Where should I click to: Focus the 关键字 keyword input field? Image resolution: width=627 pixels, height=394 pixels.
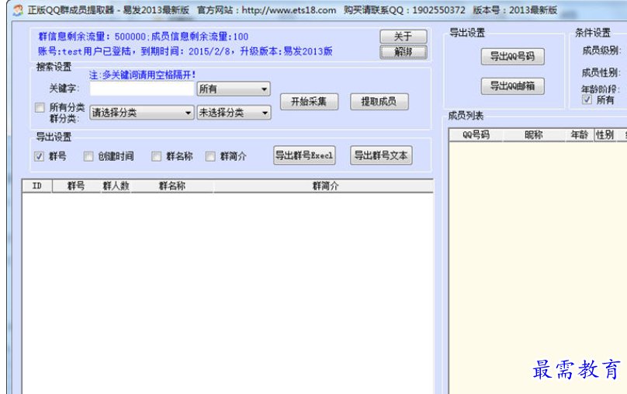coord(141,89)
